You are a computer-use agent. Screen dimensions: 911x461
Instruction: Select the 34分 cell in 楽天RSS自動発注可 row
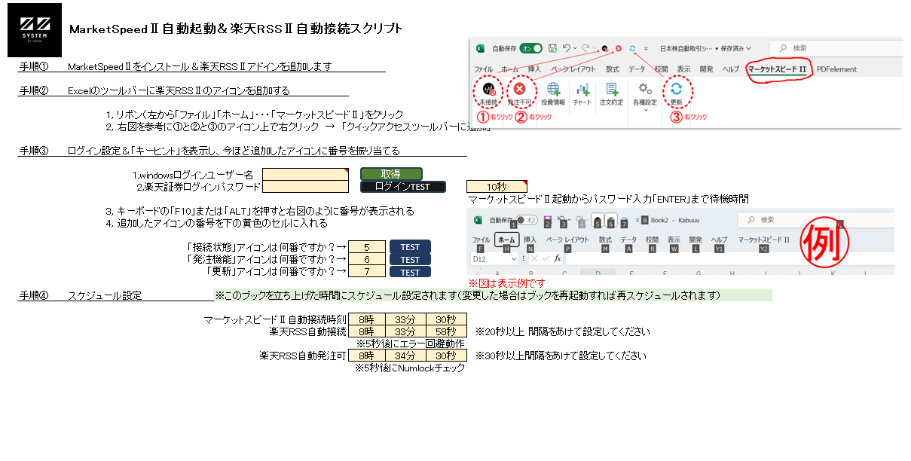tap(406, 355)
